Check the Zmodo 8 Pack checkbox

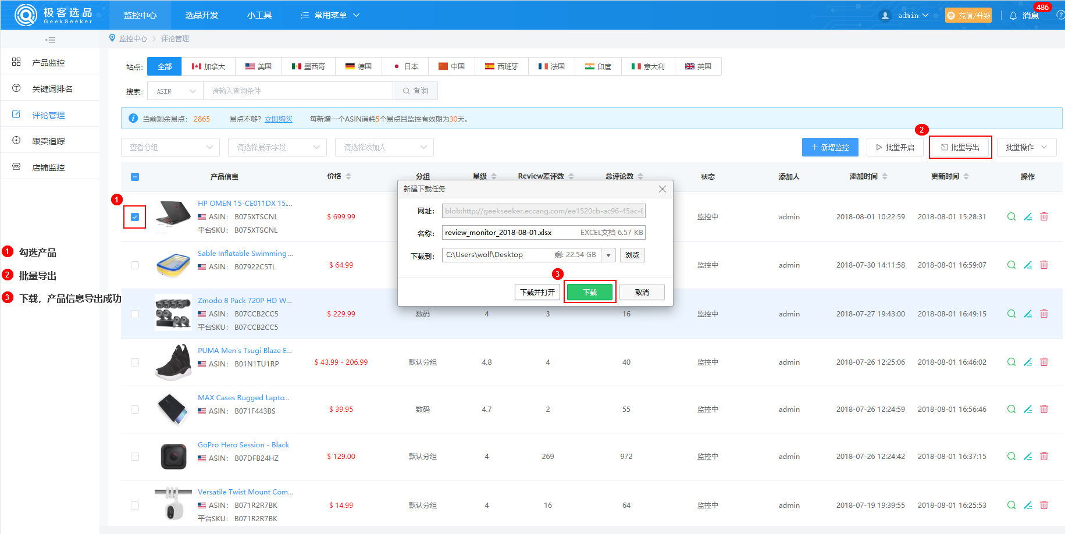pos(135,314)
